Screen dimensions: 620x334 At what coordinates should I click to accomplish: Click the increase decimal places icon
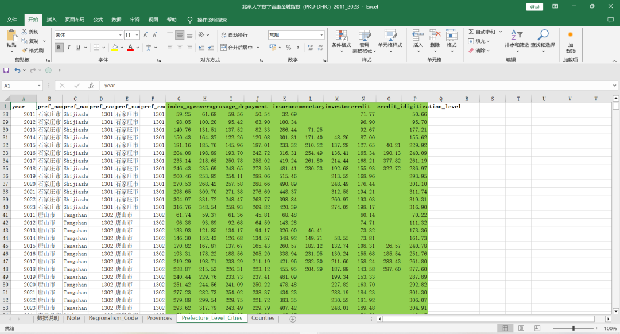click(x=311, y=48)
